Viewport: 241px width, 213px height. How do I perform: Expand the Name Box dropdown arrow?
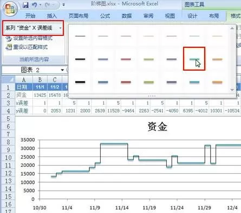(x=62, y=70)
